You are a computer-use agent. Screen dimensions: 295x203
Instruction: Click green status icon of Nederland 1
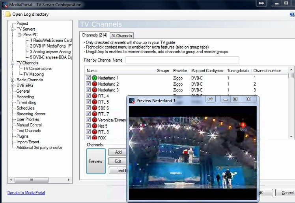pos(94,78)
